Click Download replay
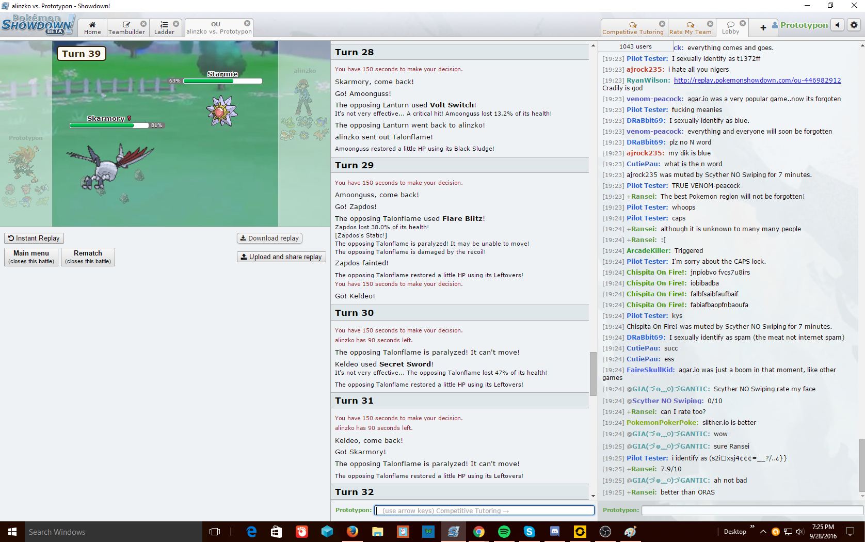This screenshot has width=865, height=542. (269, 238)
